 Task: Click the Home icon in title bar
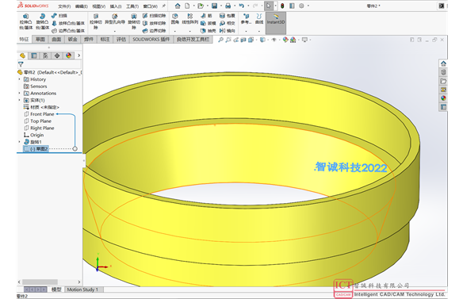[178, 6]
